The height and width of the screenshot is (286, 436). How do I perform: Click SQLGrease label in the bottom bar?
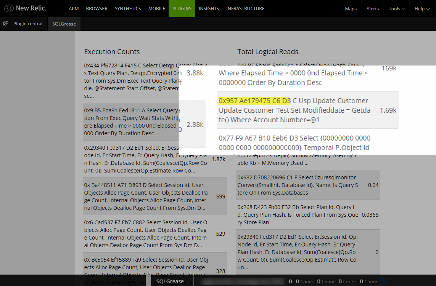click(x=170, y=281)
